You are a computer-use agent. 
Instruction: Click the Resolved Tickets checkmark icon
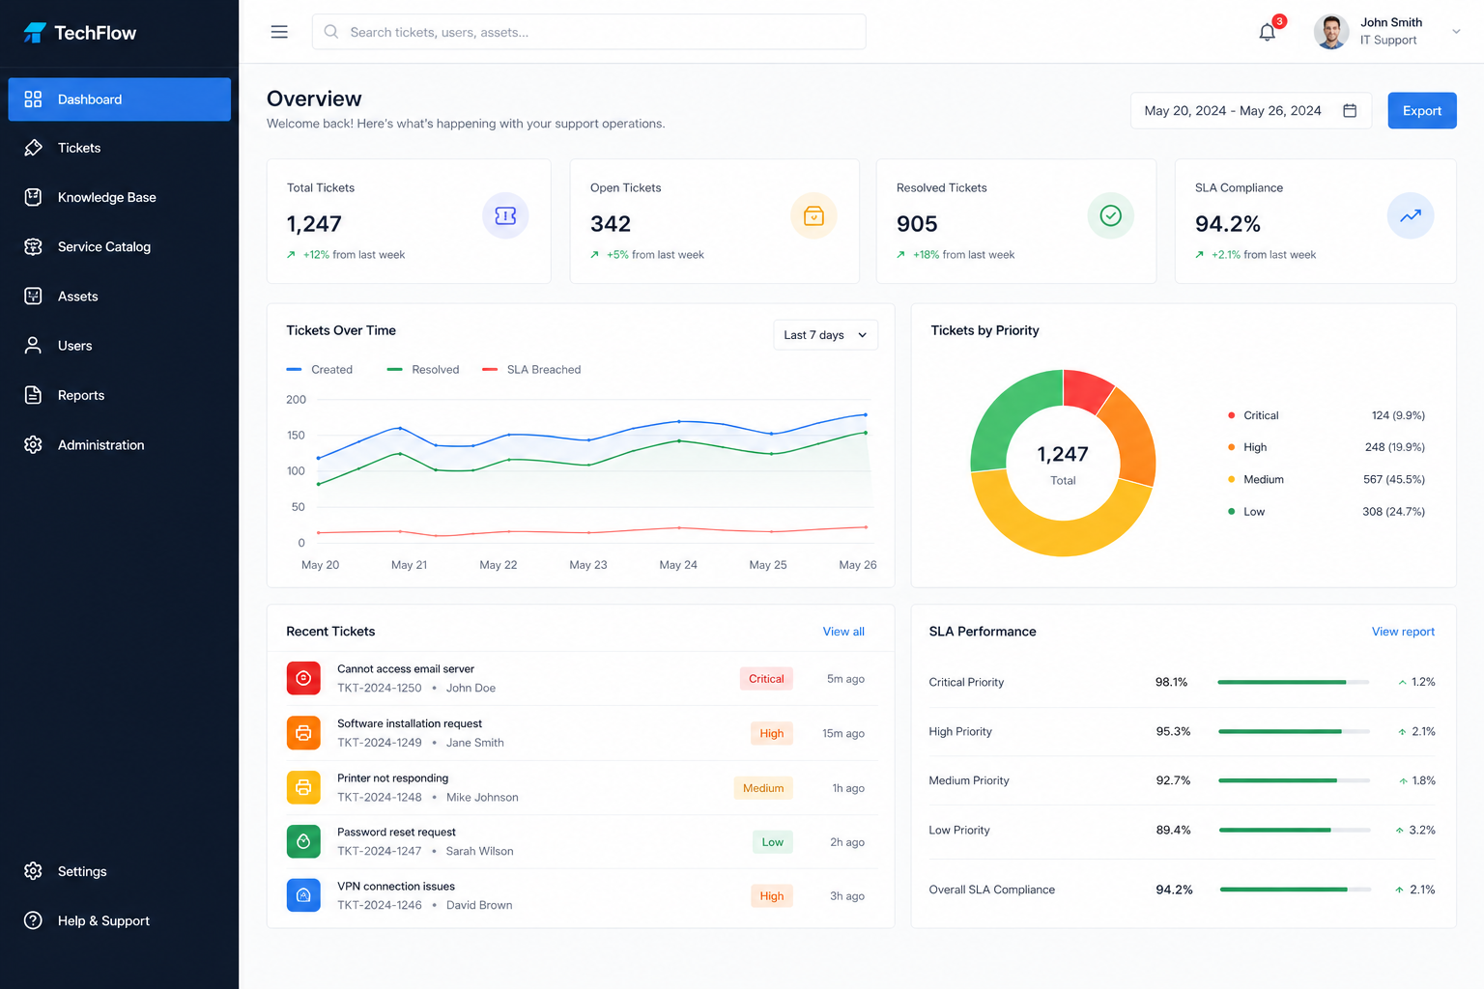click(x=1110, y=215)
